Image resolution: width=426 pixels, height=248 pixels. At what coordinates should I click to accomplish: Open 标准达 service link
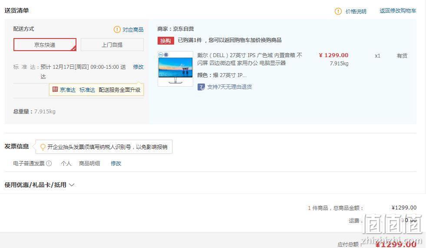[87, 90]
